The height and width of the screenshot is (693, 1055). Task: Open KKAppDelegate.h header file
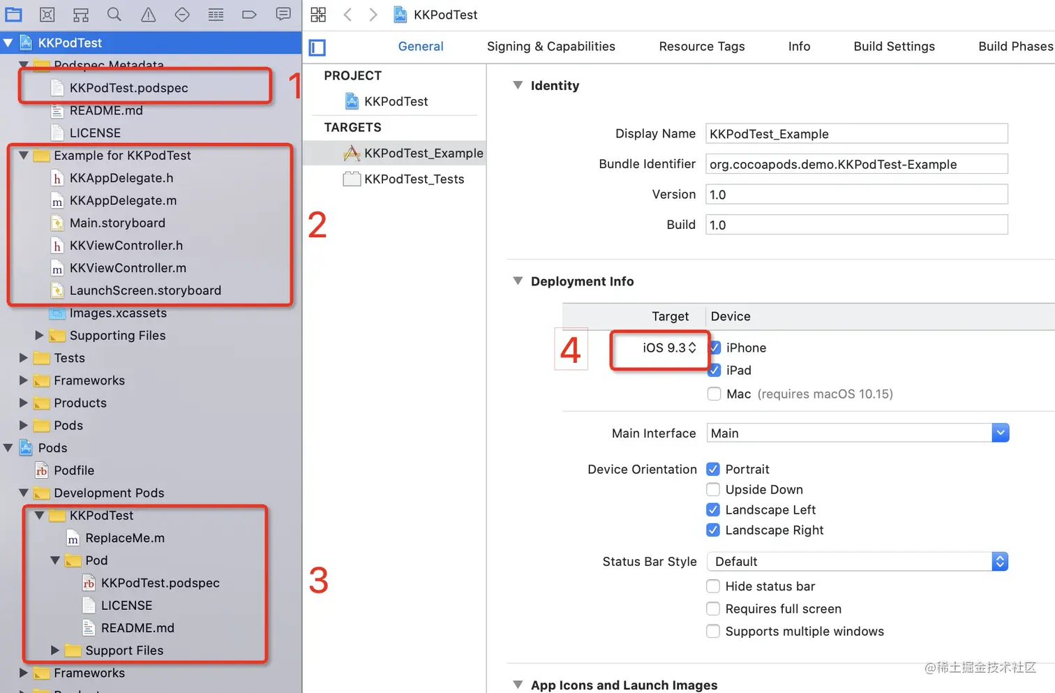[x=121, y=178]
